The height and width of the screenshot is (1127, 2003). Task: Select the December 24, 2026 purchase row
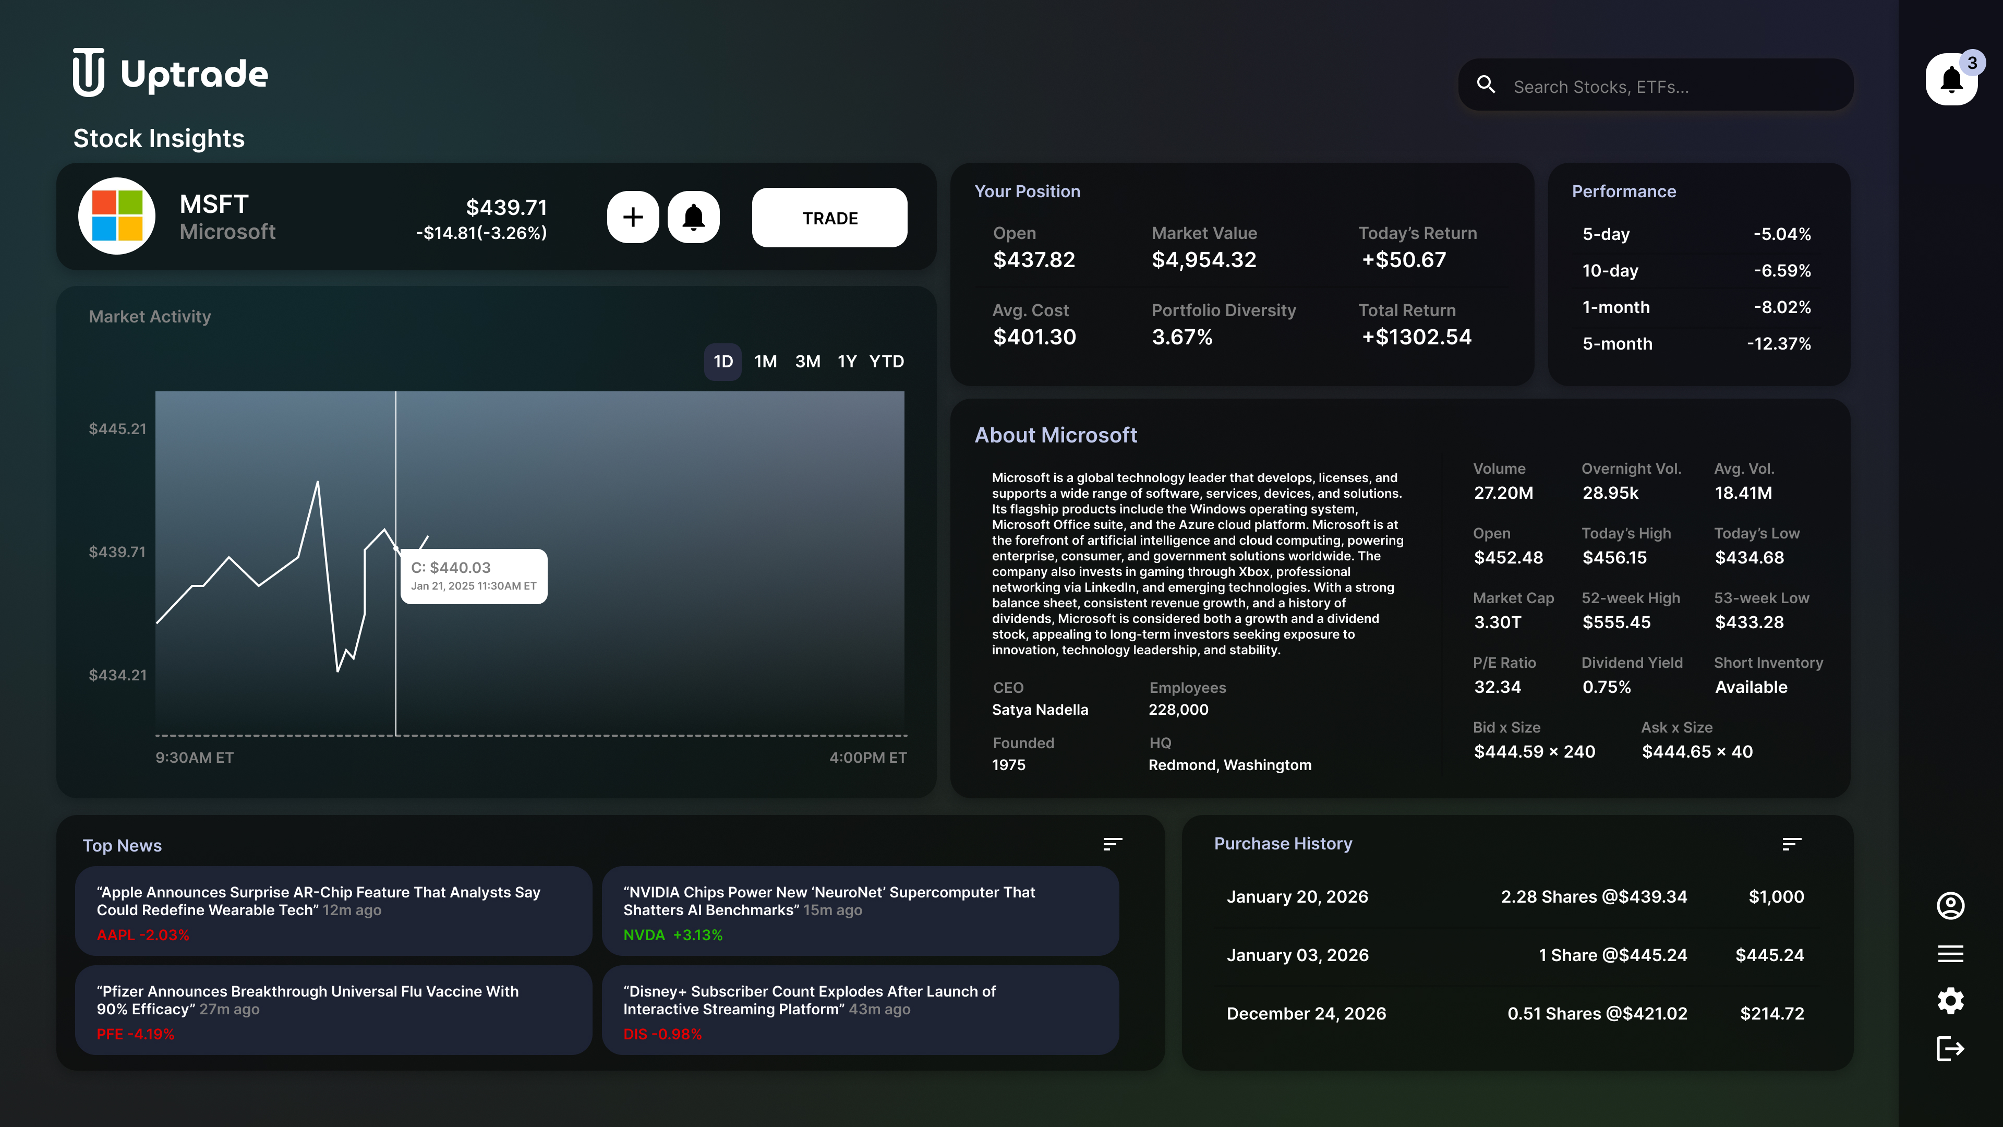coord(1515,1013)
